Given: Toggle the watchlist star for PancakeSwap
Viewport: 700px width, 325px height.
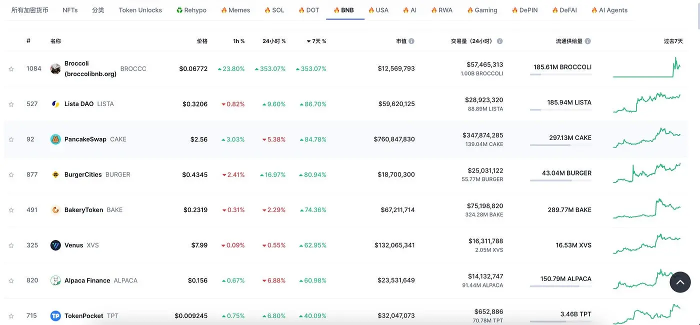Looking at the screenshot, I should point(11,139).
